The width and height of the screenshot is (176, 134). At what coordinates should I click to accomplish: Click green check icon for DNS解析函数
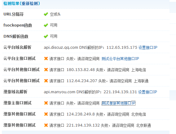(x=46, y=36)
